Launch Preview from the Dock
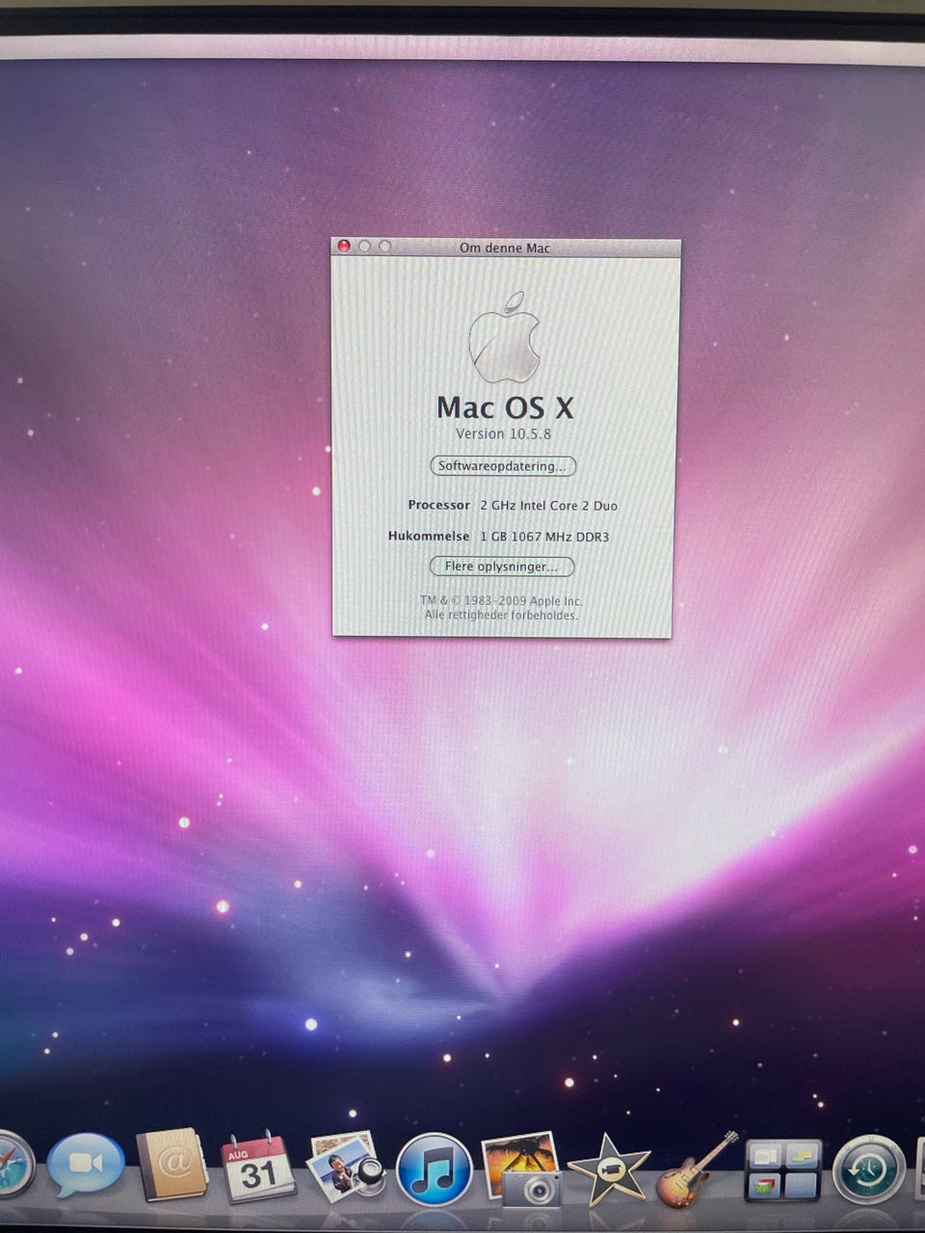Screen dimensions: 925x1233 coord(347,1167)
